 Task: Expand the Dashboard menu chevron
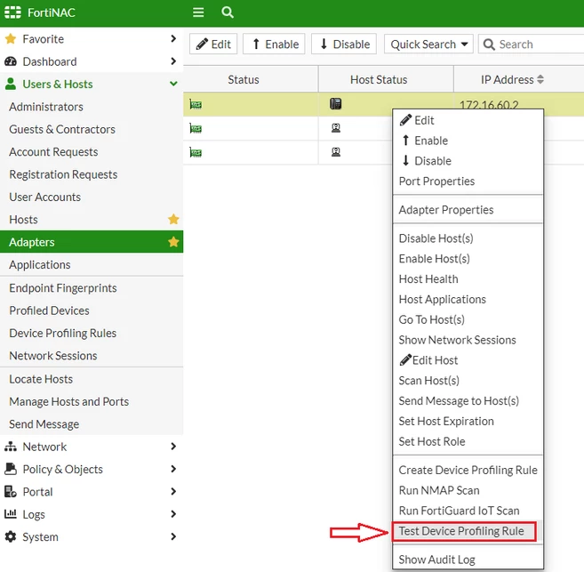(173, 61)
